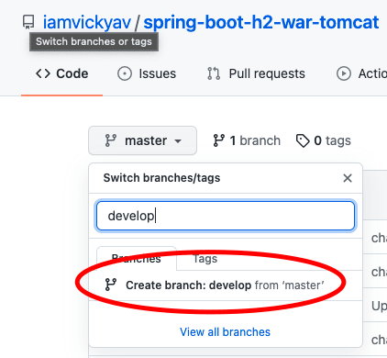The height and width of the screenshot is (358, 387).
Task: Click branch icon in Create branch row
Action: click(x=110, y=285)
